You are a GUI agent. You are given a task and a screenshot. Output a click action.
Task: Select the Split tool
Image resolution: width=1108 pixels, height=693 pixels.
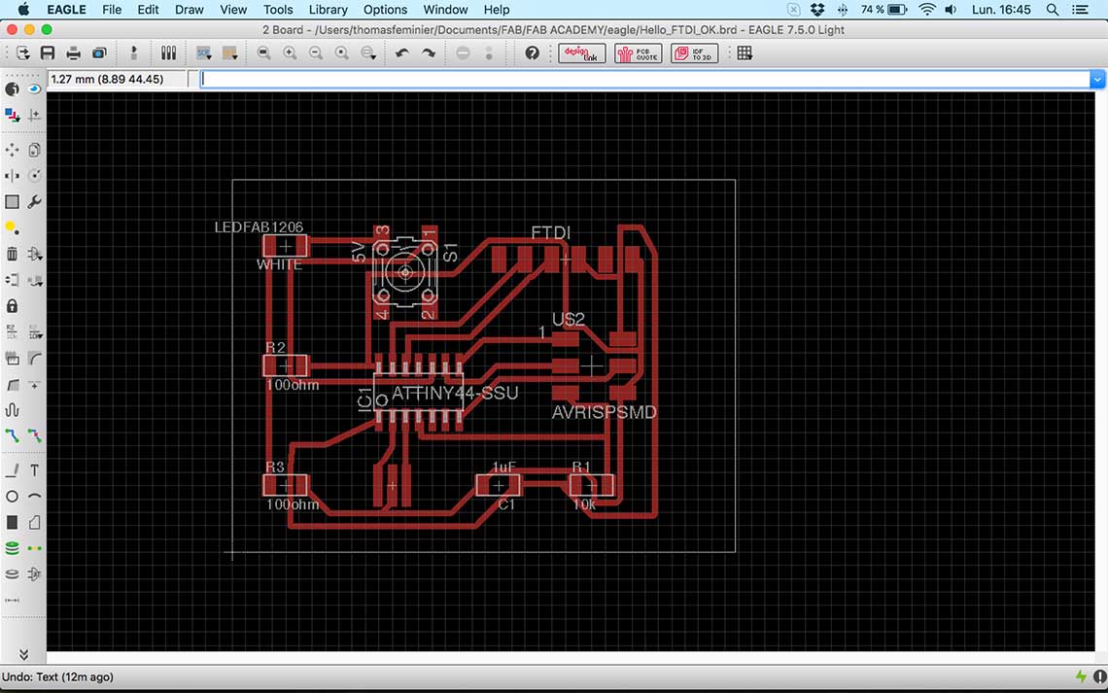12,384
